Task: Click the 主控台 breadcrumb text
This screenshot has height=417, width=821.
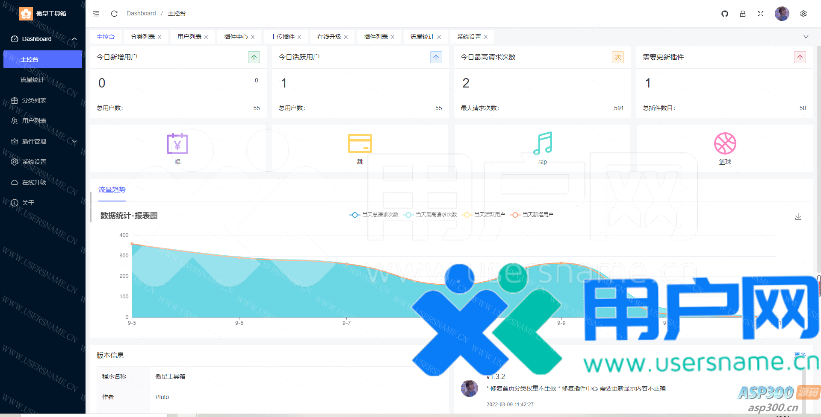Action: tap(177, 14)
